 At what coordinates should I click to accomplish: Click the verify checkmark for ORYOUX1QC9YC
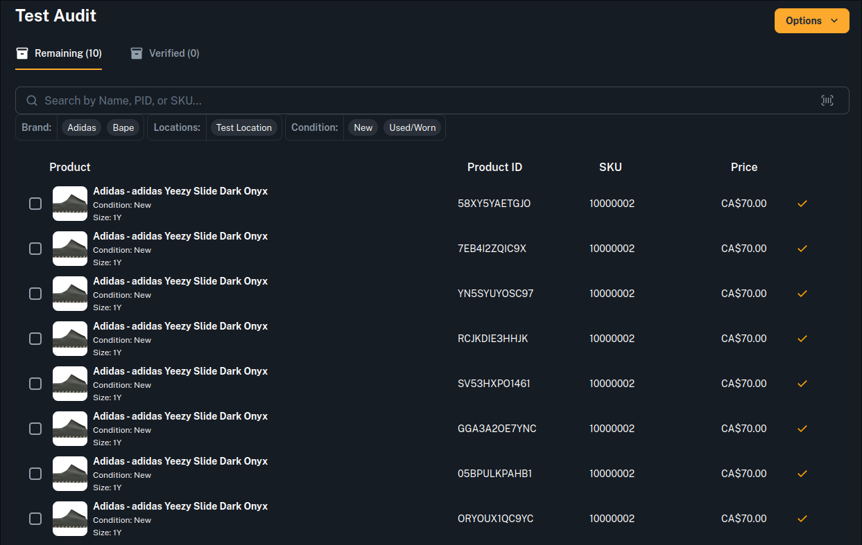802,519
